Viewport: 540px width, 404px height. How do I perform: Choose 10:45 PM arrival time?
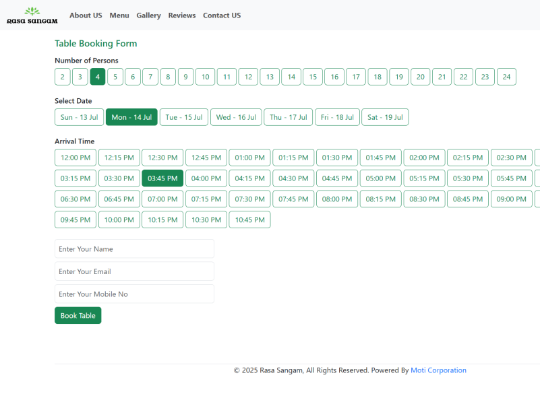tap(249, 220)
